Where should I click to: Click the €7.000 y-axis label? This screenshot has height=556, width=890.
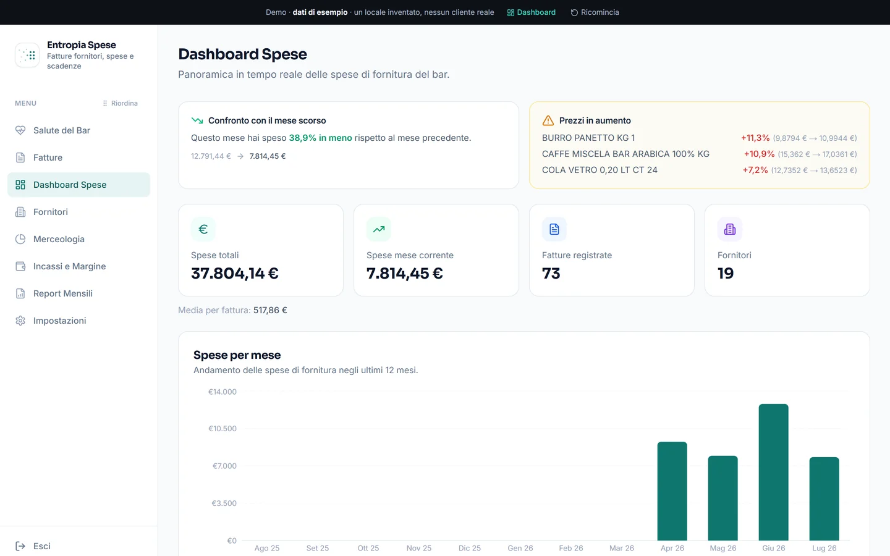224,466
